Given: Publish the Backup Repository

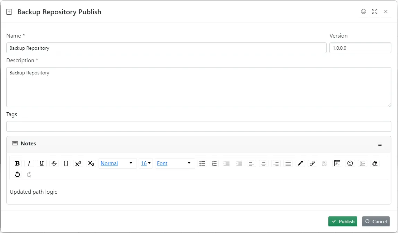Looking at the screenshot, I should point(343,221).
